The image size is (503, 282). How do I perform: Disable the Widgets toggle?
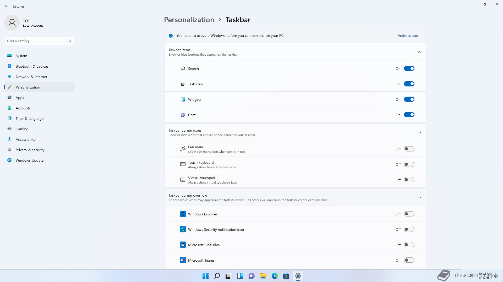(x=409, y=99)
